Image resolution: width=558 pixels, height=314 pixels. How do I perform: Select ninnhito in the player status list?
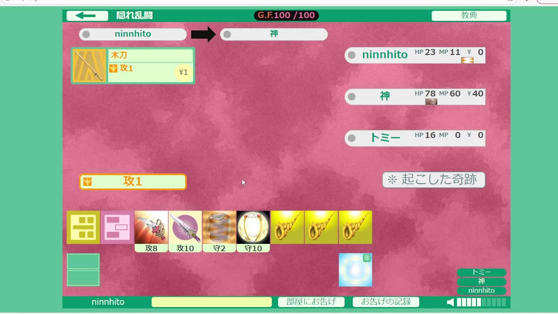pos(415,55)
